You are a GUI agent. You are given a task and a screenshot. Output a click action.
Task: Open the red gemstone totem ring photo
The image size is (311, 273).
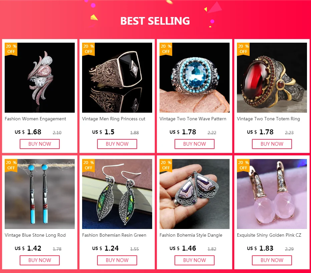272,77
